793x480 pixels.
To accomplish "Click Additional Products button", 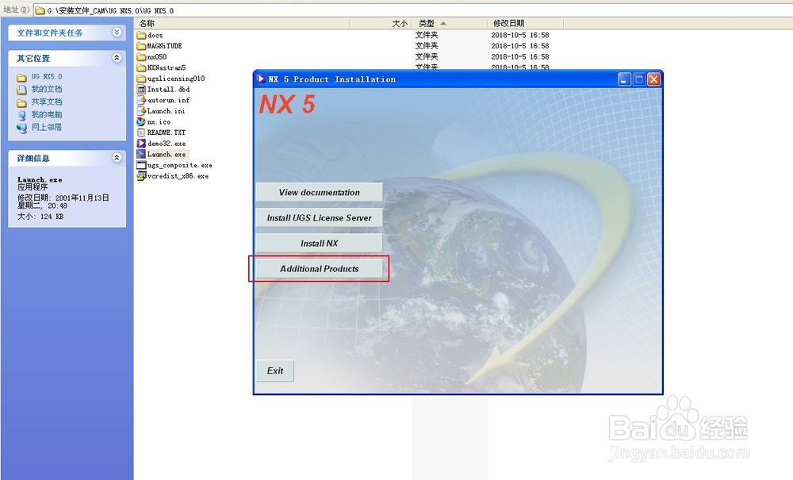I will pyautogui.click(x=319, y=269).
